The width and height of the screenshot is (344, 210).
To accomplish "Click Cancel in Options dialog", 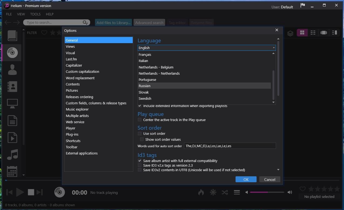I will pyautogui.click(x=270, y=179).
